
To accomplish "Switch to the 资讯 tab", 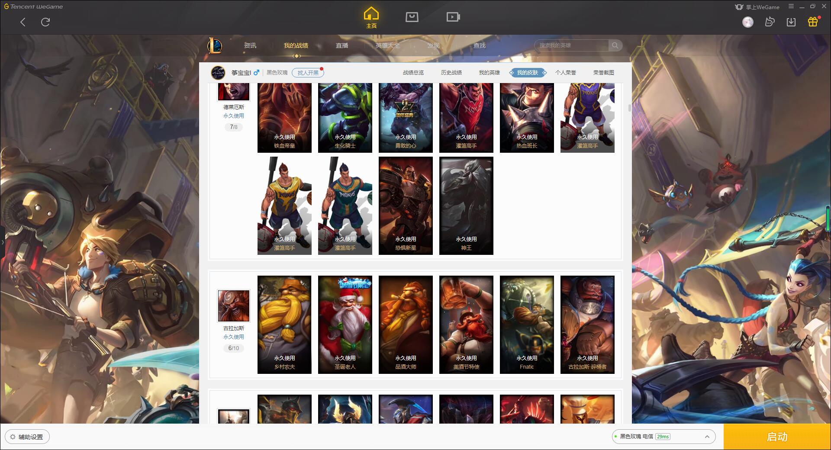I will pyautogui.click(x=250, y=45).
